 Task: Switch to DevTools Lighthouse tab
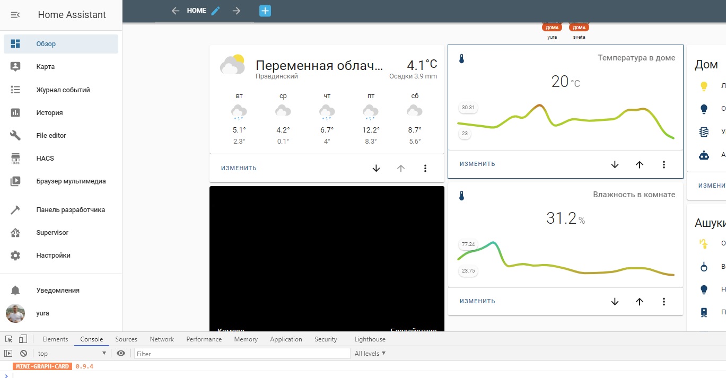(x=370, y=339)
